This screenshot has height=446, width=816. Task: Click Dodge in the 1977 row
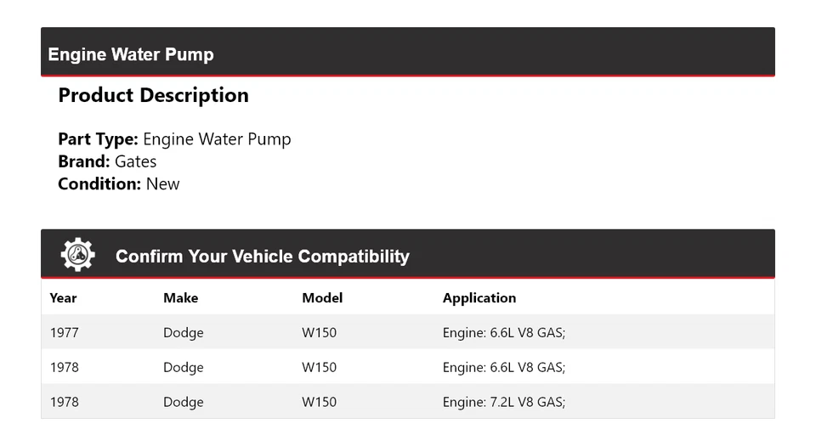[183, 333]
